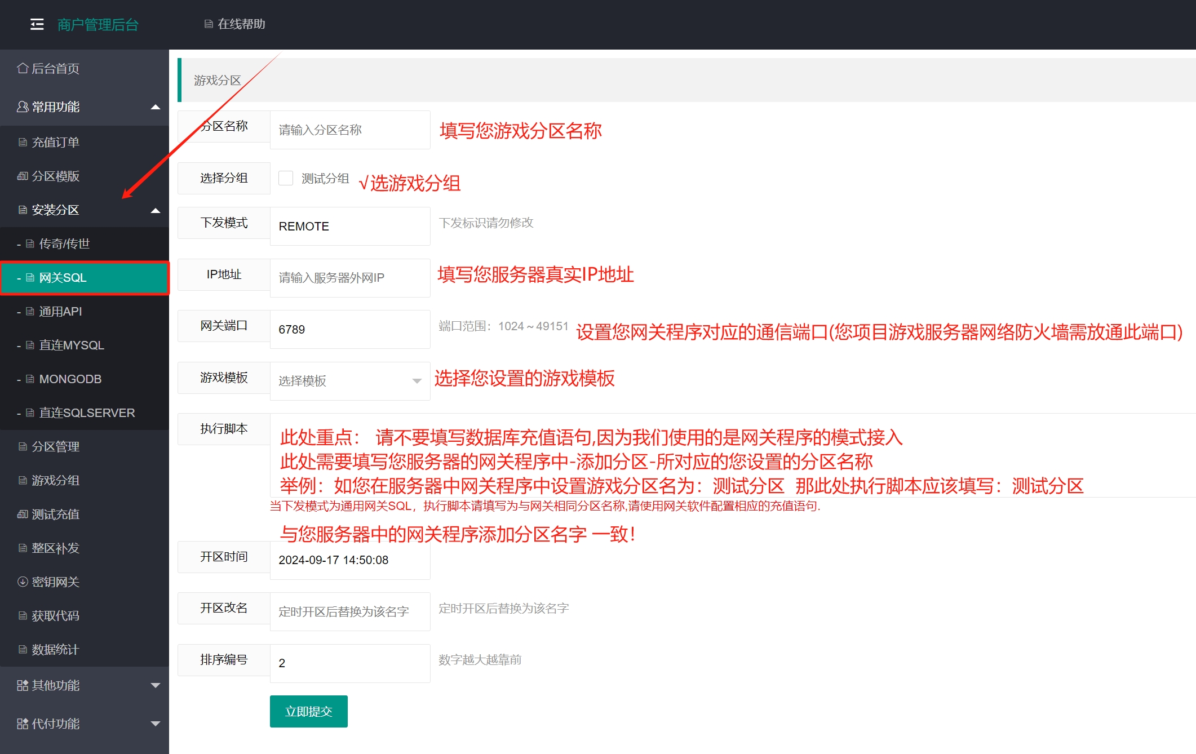Click the icon beside 网关SQL

tap(30, 277)
